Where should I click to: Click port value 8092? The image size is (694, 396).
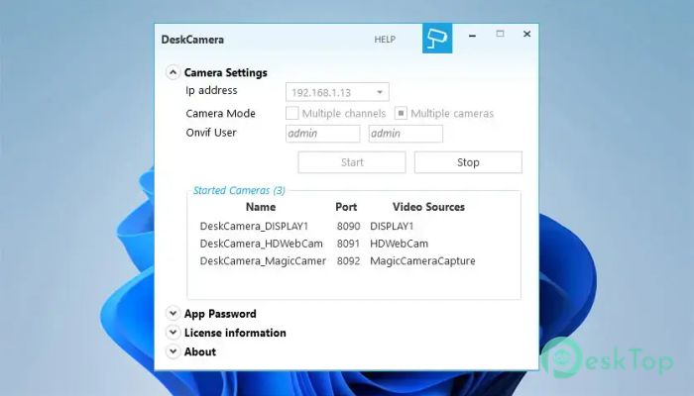348,260
